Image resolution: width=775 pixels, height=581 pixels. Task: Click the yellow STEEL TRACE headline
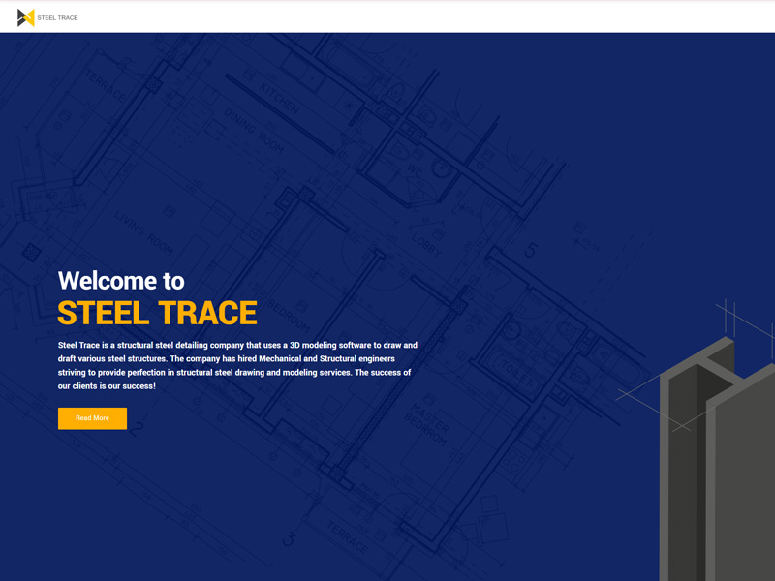158,313
